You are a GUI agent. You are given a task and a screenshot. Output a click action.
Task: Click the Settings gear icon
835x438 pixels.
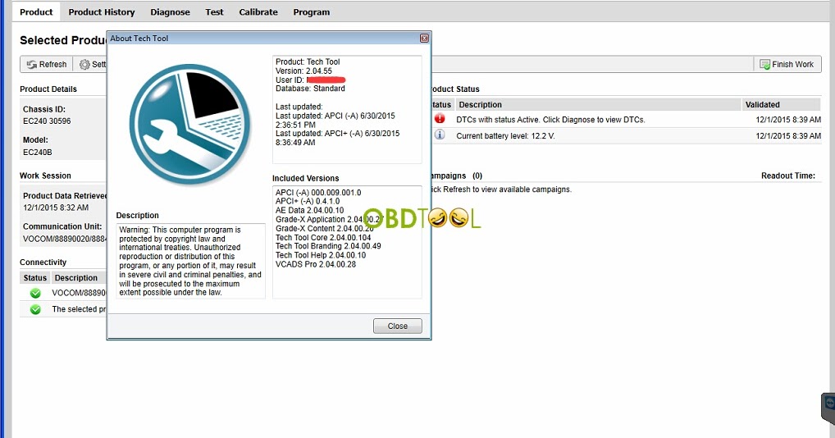coord(84,65)
